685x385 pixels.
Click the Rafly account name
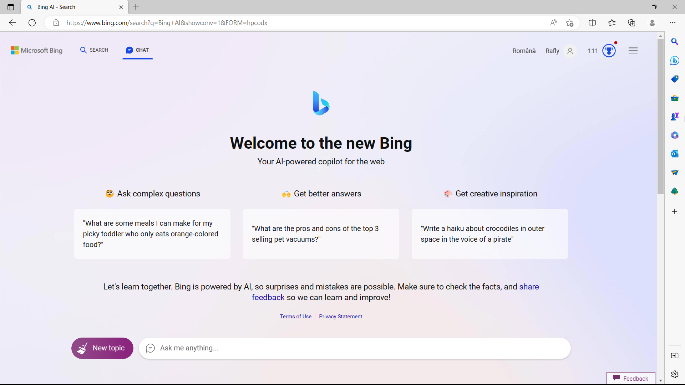point(552,51)
